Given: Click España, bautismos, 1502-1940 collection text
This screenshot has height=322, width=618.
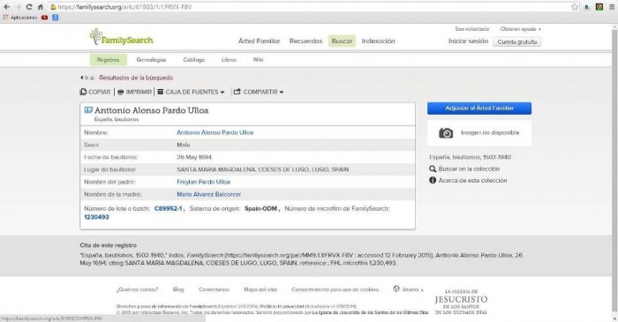Looking at the screenshot, I should tap(470, 157).
